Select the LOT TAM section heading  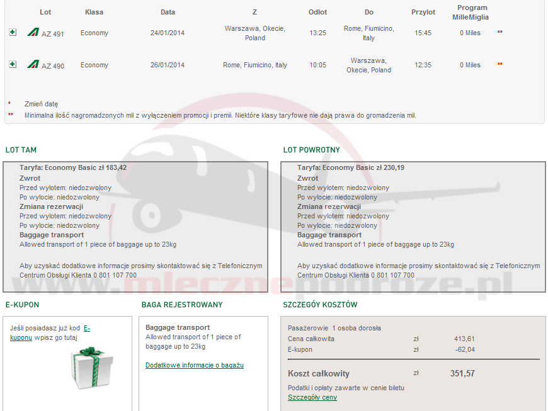21,150
